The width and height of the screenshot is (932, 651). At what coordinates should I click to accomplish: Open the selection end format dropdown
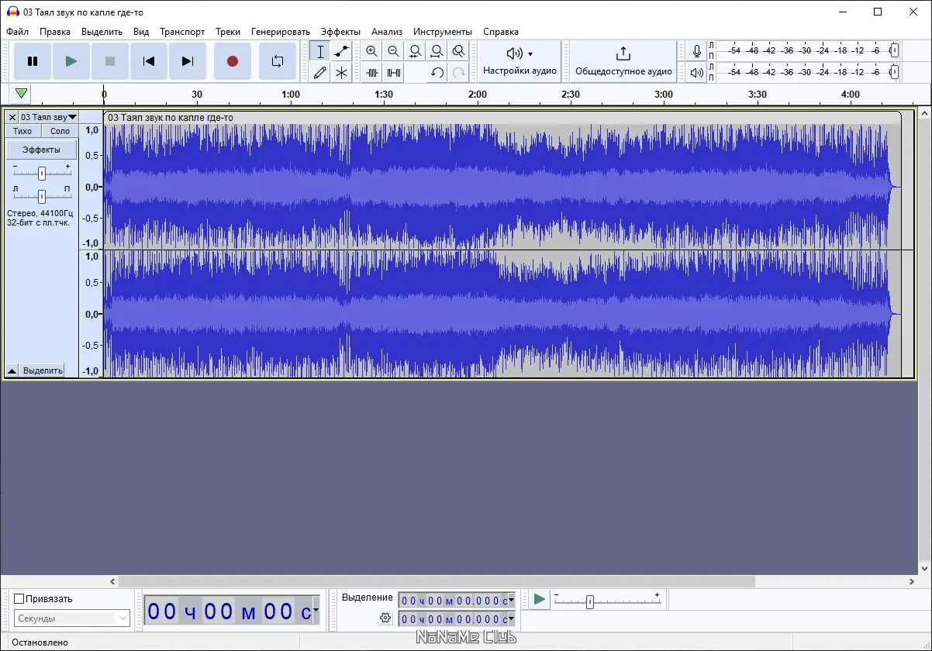tap(512, 619)
